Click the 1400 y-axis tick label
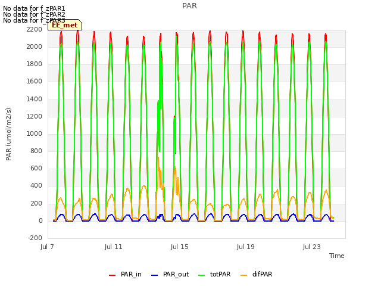This screenshot has height=286, width=381. point(35,99)
